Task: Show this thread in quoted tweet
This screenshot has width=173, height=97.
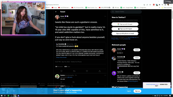Action: point(61,57)
